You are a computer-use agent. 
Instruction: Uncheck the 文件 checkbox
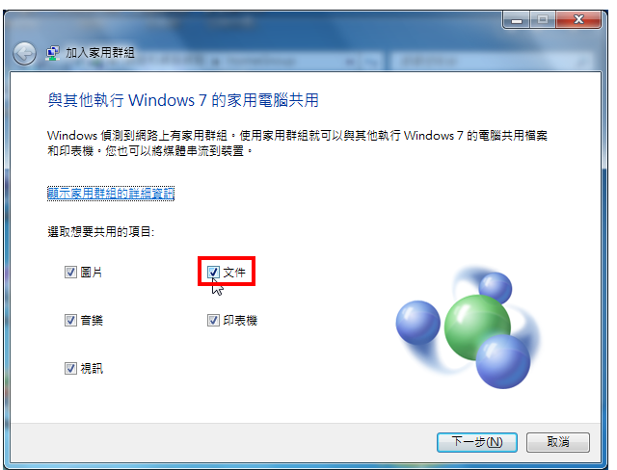pyautogui.click(x=213, y=272)
